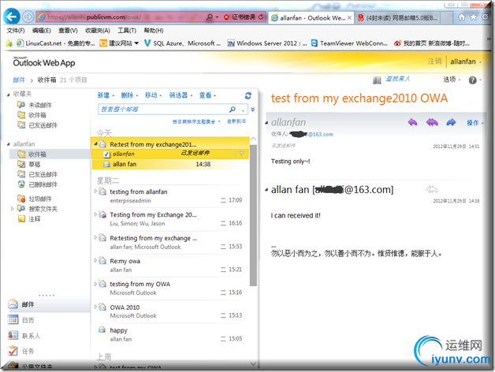
Task: Open the allanfan account dropdown
Action: 466,61
